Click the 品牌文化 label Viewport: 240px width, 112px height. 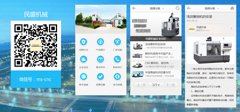point(83,50)
